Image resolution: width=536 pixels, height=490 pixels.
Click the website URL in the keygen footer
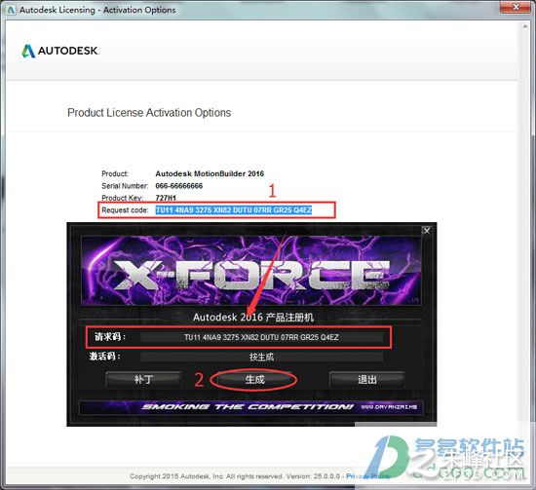pyautogui.click(x=389, y=407)
